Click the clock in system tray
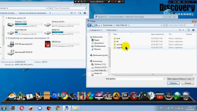The height and width of the screenshot is (111, 197). (190, 108)
